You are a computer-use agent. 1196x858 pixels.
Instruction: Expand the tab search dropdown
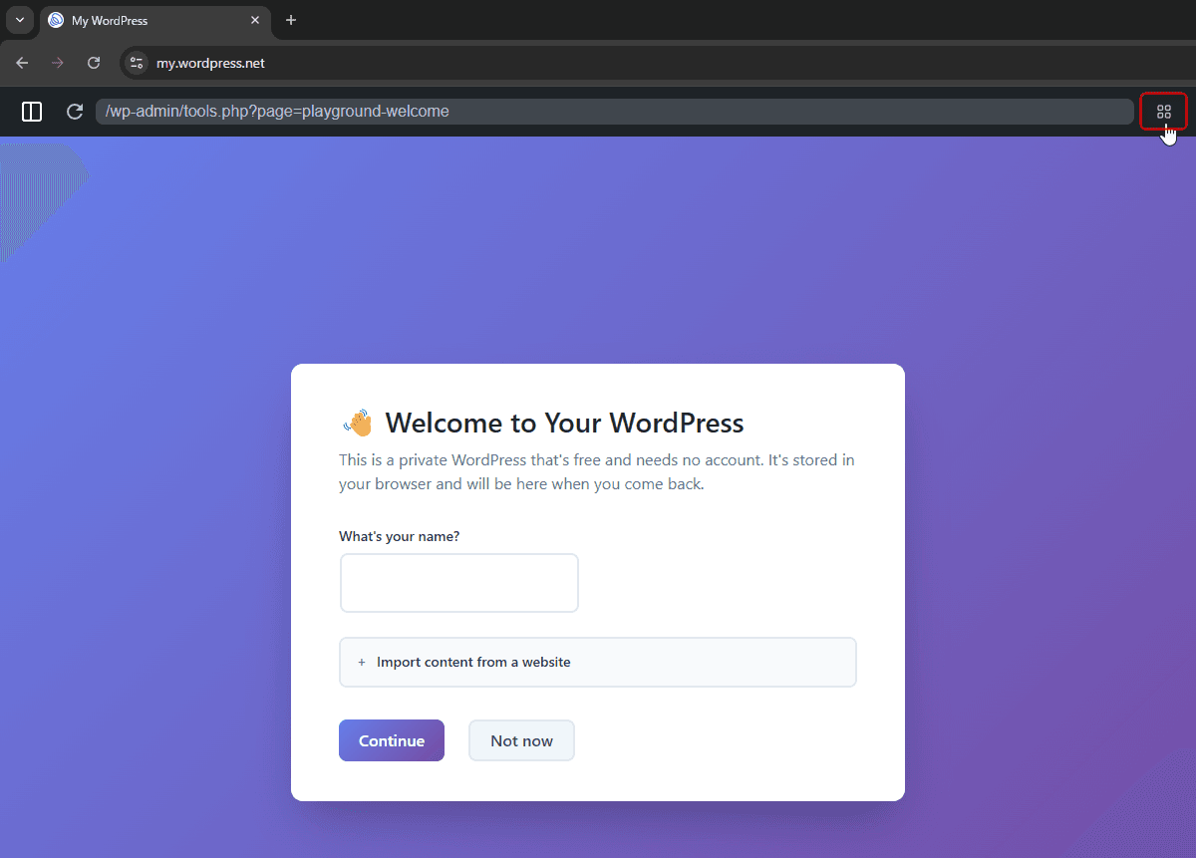[19, 20]
